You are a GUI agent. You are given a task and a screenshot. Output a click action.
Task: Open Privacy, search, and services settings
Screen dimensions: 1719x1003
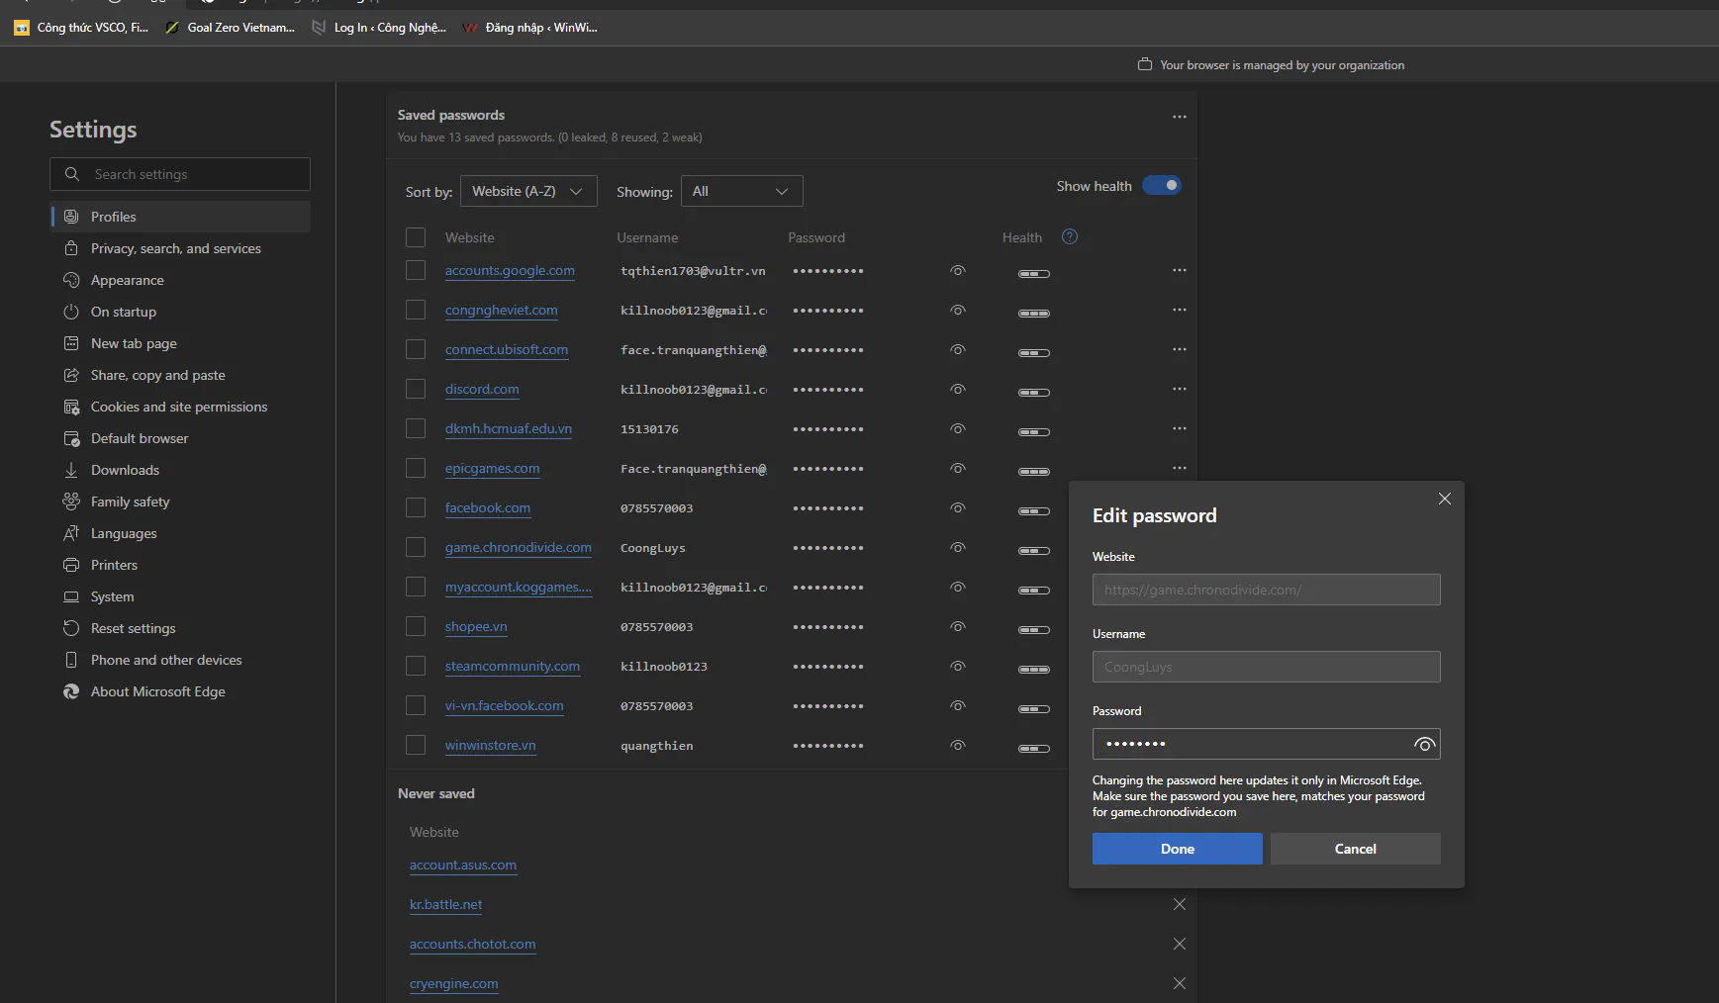coord(175,248)
